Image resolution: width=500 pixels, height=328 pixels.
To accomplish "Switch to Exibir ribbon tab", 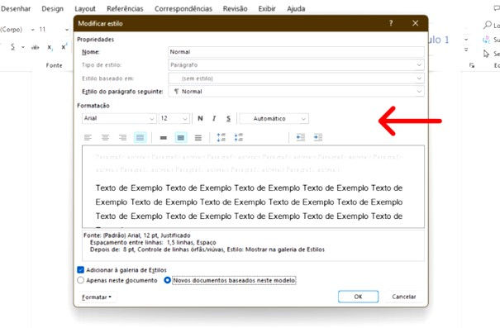I will click(x=267, y=8).
